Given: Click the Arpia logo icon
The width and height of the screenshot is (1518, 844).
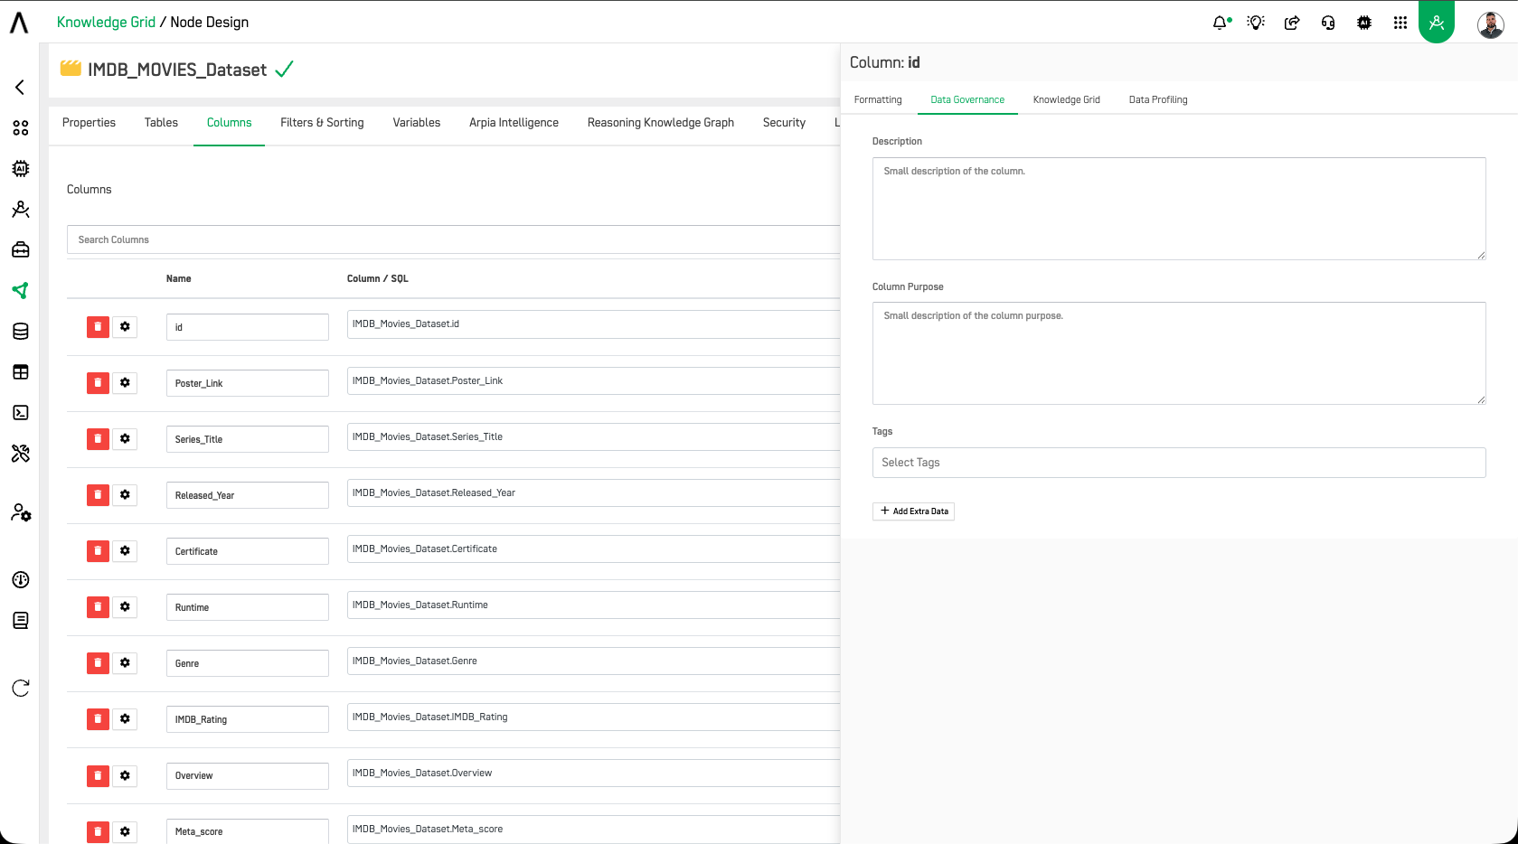Looking at the screenshot, I should [x=19, y=23].
